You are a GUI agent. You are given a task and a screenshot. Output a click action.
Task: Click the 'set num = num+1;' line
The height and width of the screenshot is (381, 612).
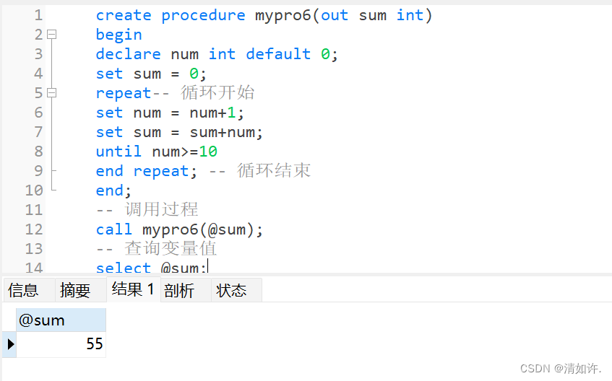point(170,113)
